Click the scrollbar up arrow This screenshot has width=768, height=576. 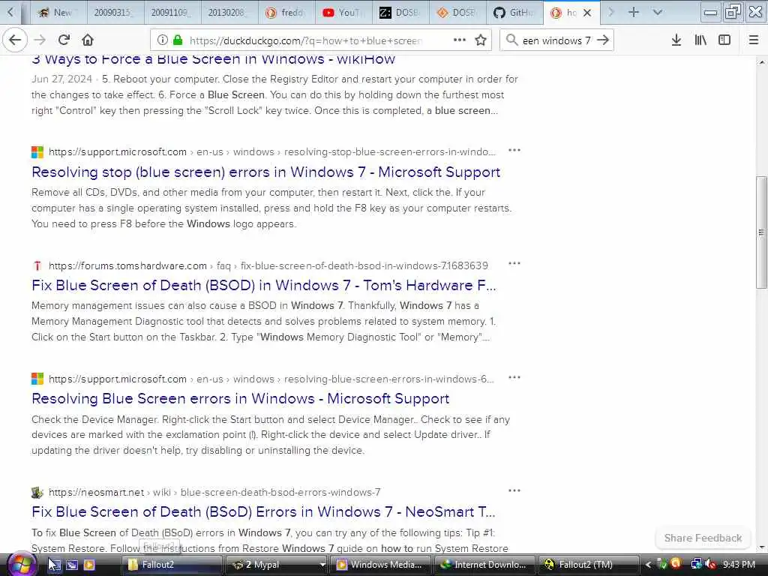[x=762, y=62]
